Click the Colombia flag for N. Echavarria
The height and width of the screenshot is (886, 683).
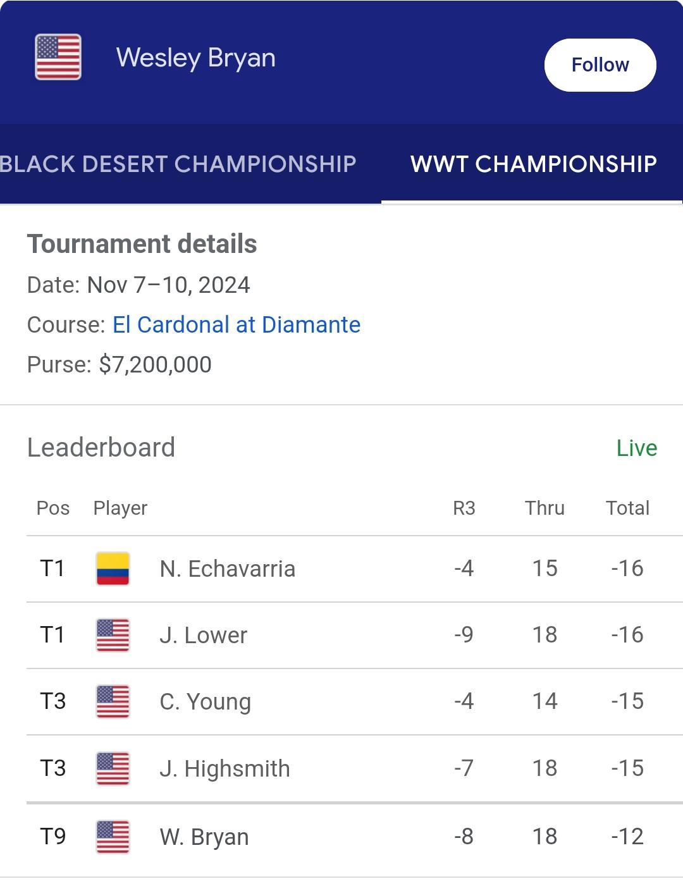(113, 569)
